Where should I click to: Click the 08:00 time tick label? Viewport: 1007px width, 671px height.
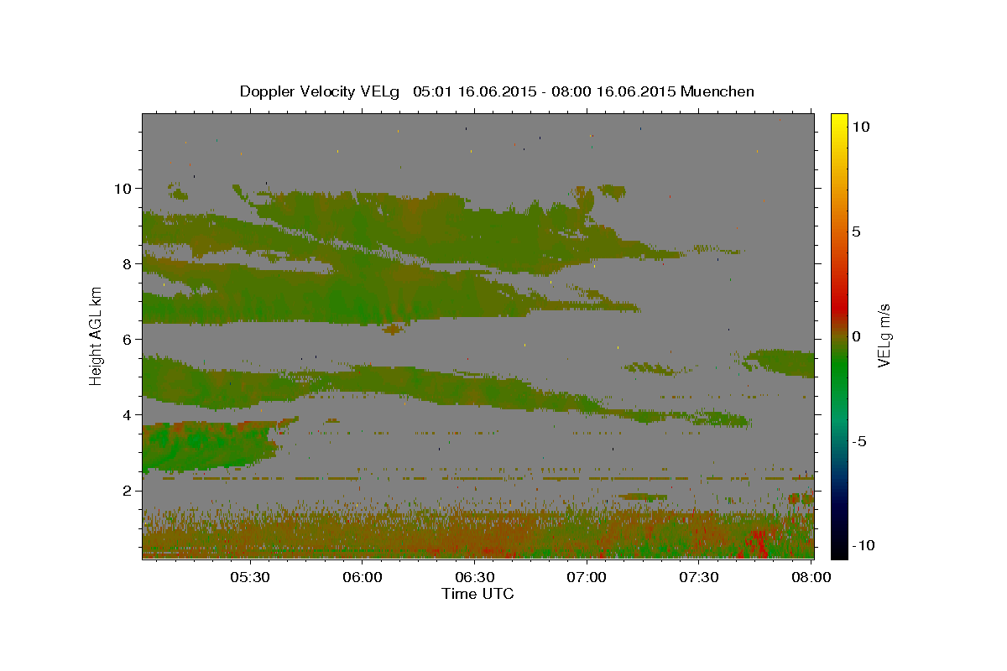(x=810, y=578)
